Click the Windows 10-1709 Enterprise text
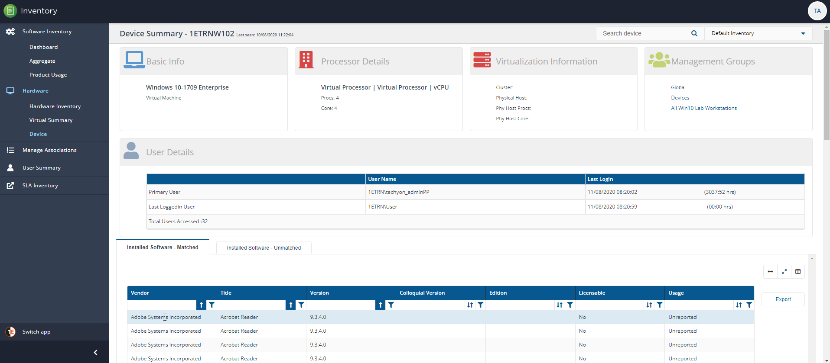This screenshot has width=830, height=363. (187, 87)
